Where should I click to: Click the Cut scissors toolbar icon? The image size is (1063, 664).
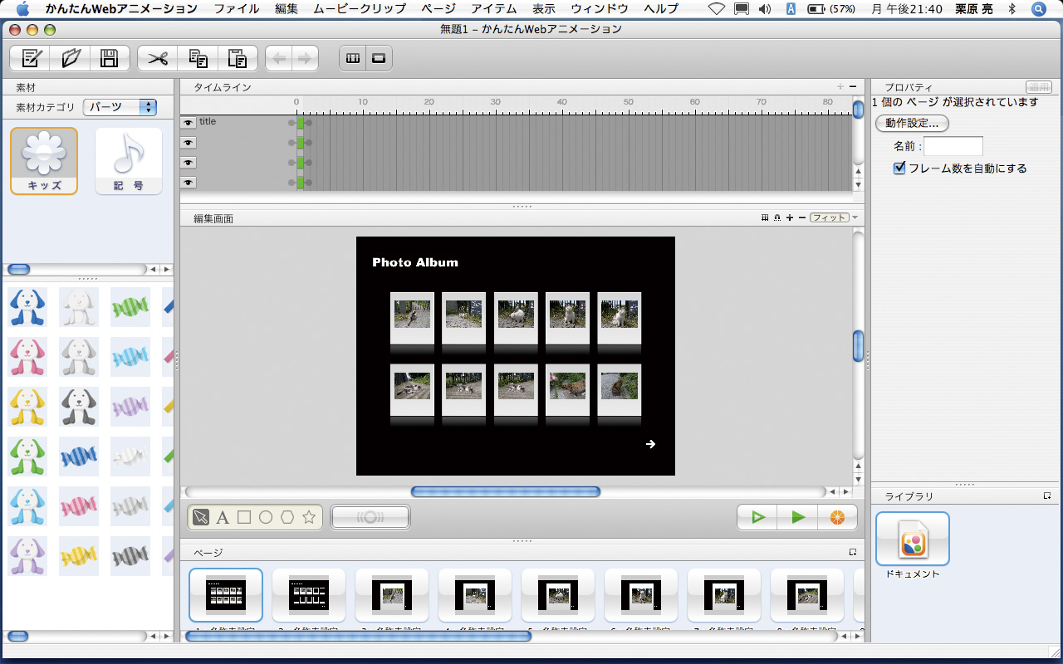[x=157, y=58]
